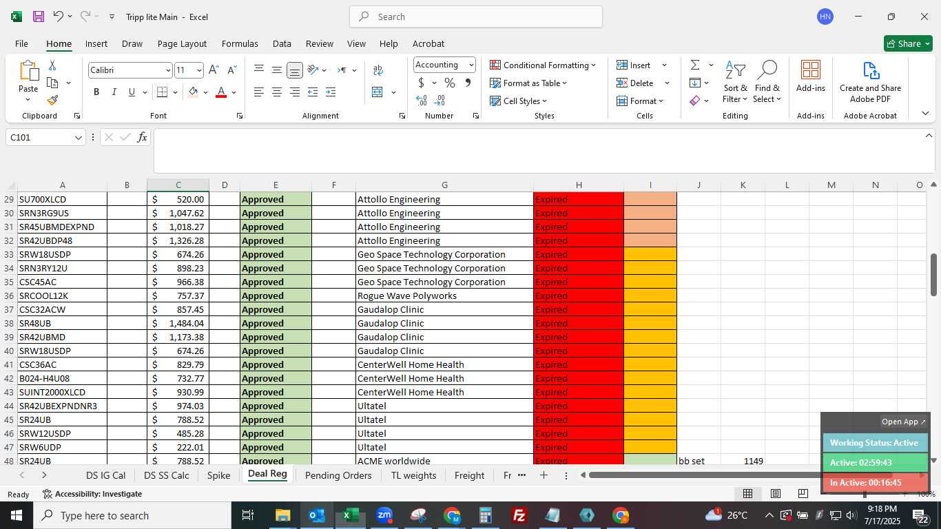This screenshot has width=941, height=529.
Task: Toggle Center horizontal alignment
Action: tap(277, 92)
